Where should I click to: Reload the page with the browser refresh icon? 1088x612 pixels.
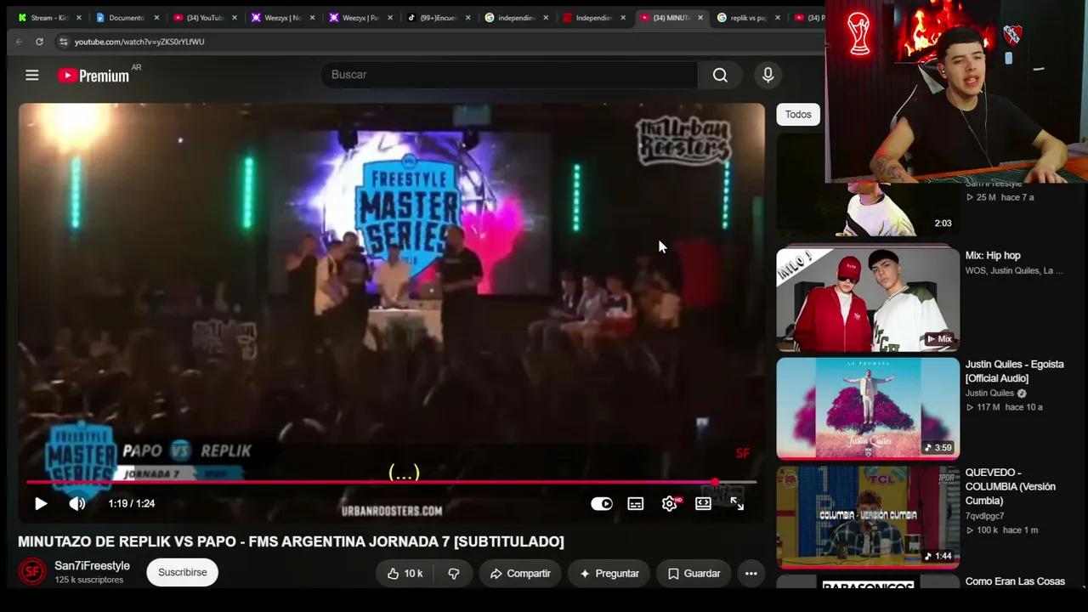(39, 42)
